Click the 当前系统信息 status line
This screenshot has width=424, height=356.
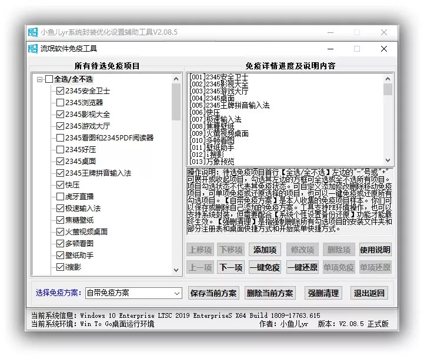175,315
